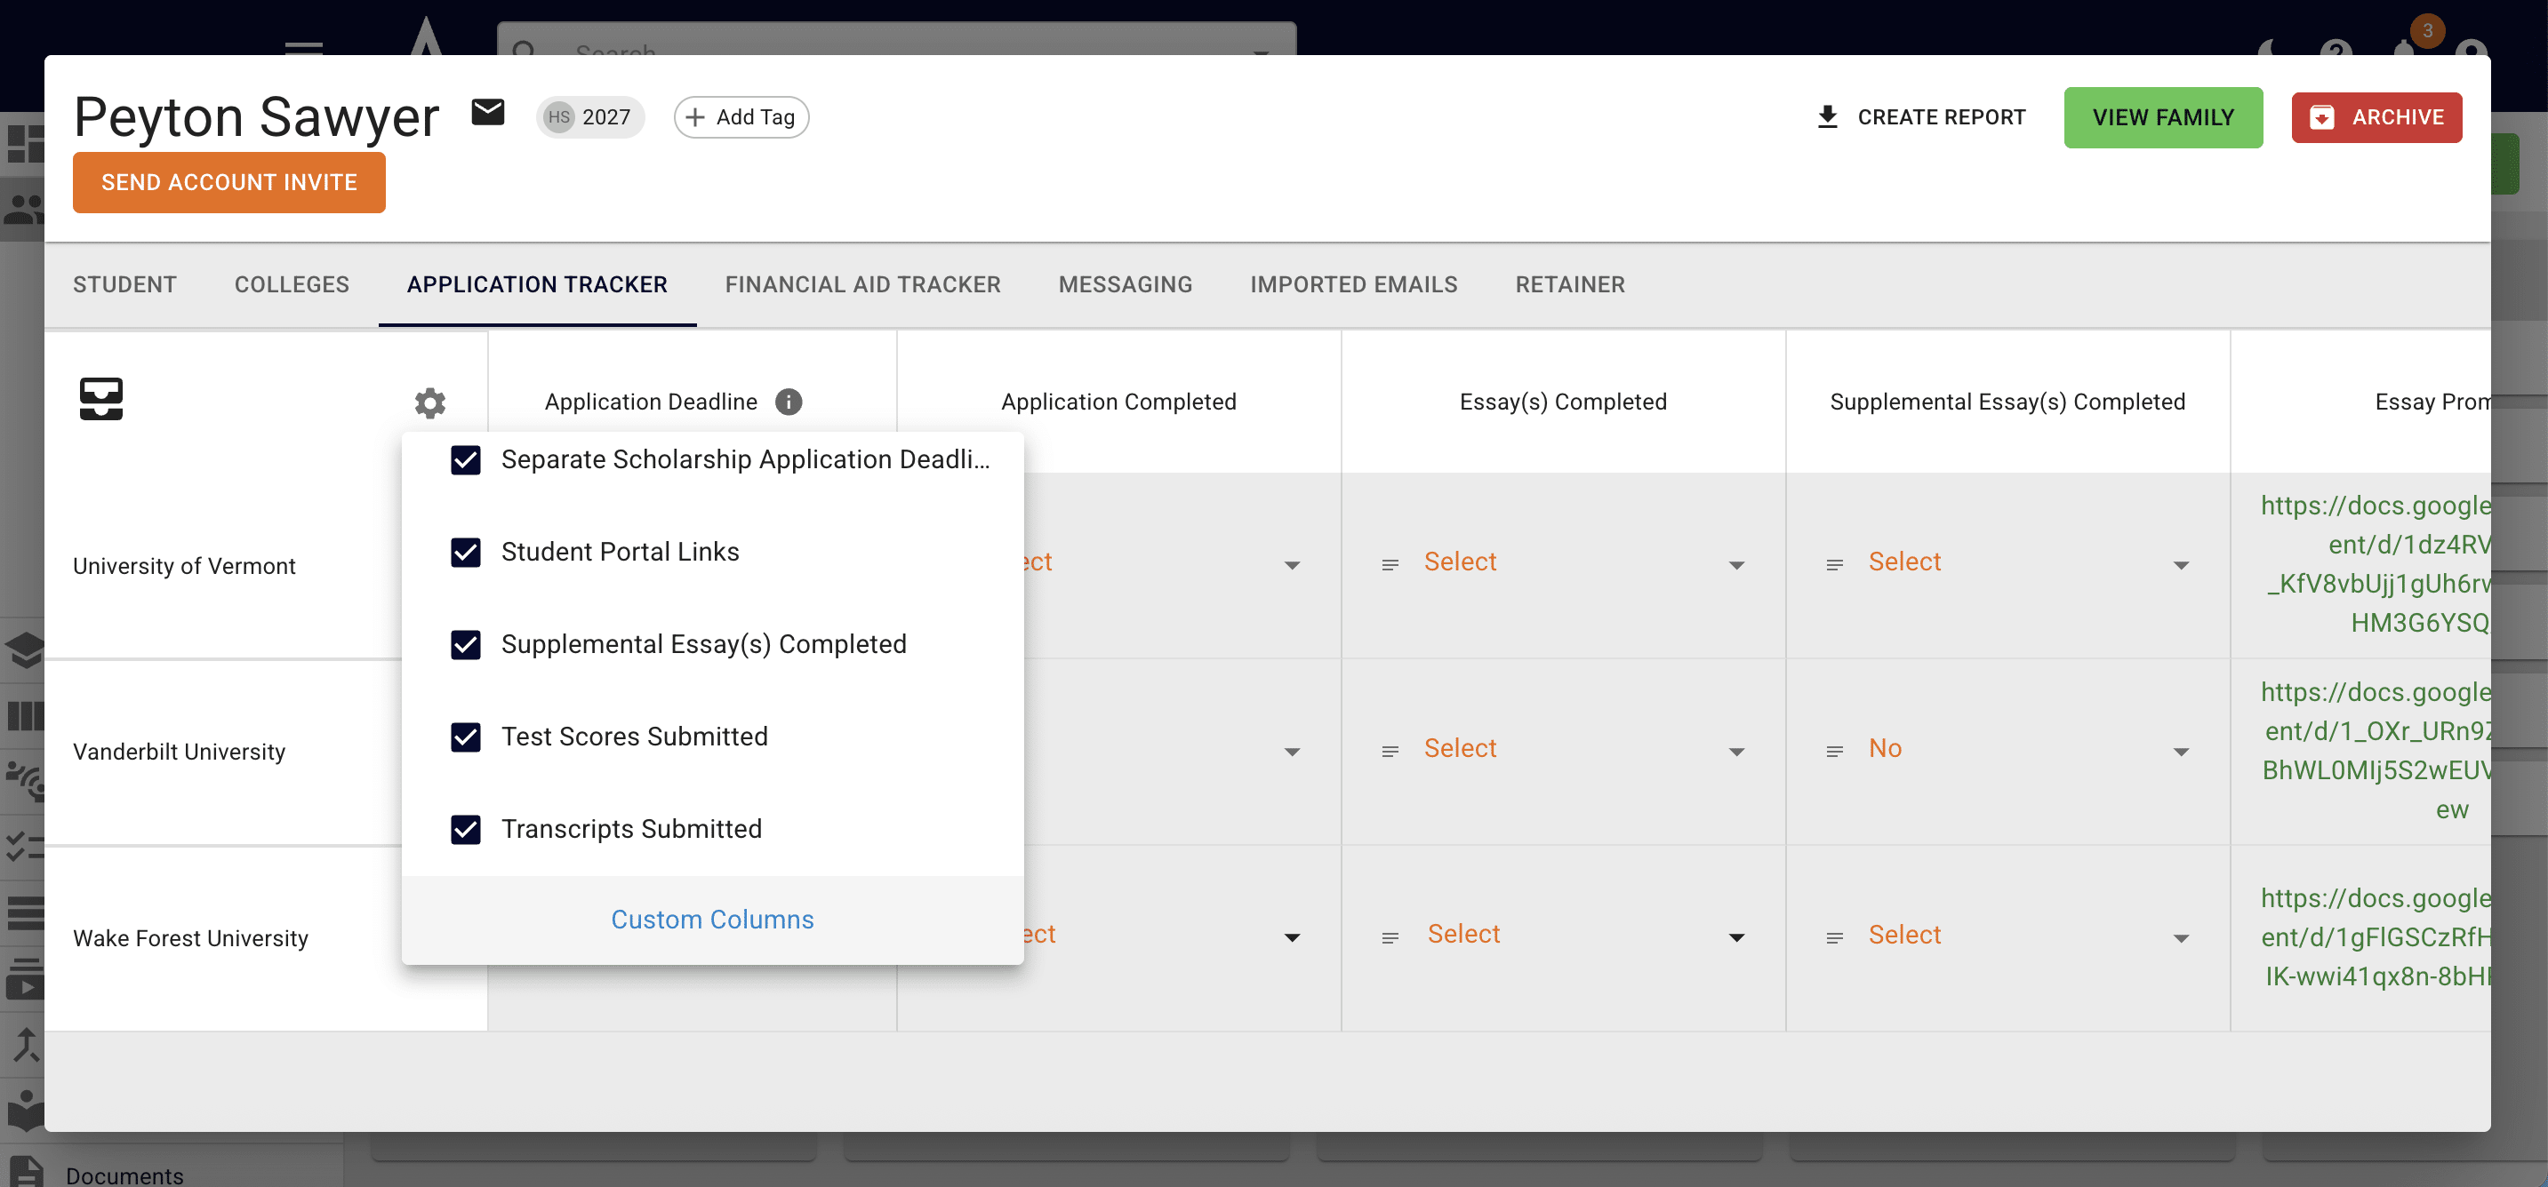Expand Vanderbilt Application Completed dropdown arrow
The height and width of the screenshot is (1187, 2548).
pyautogui.click(x=1291, y=753)
